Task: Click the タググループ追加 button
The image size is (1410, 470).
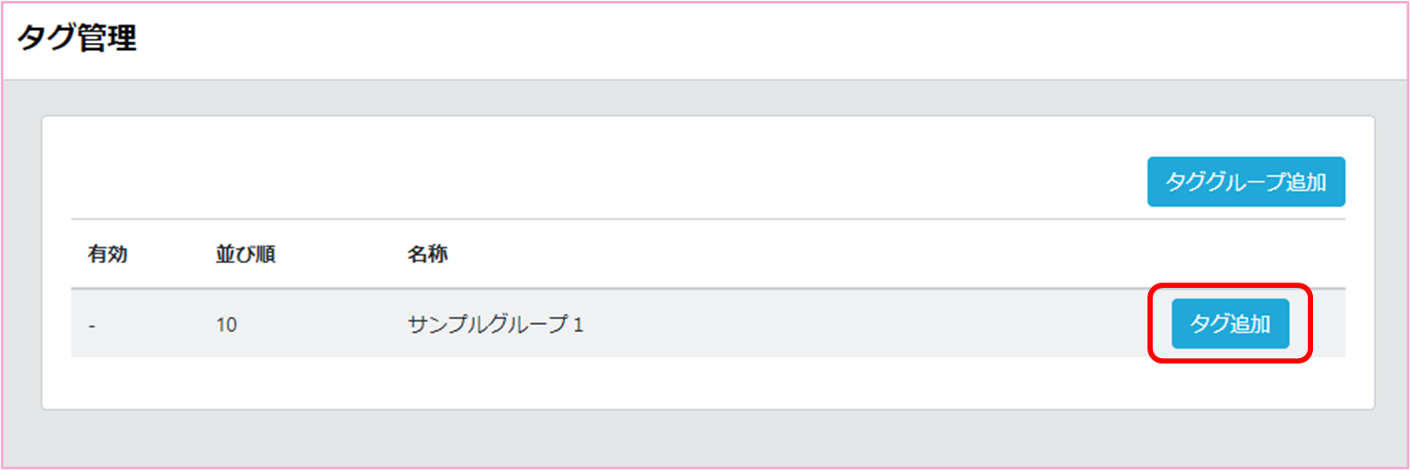Action: 1245,182
